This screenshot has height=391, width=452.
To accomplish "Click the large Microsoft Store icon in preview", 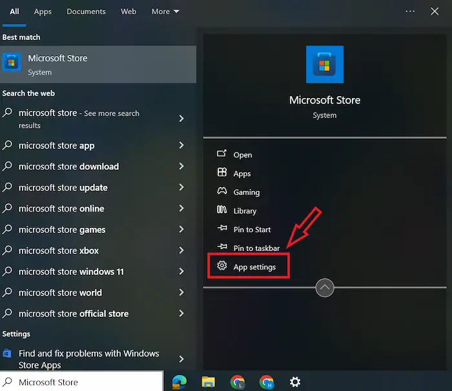I will (x=325, y=65).
